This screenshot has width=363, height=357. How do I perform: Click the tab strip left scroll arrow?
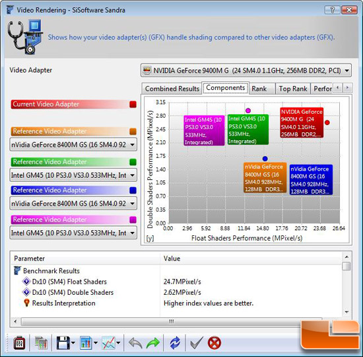337,88
